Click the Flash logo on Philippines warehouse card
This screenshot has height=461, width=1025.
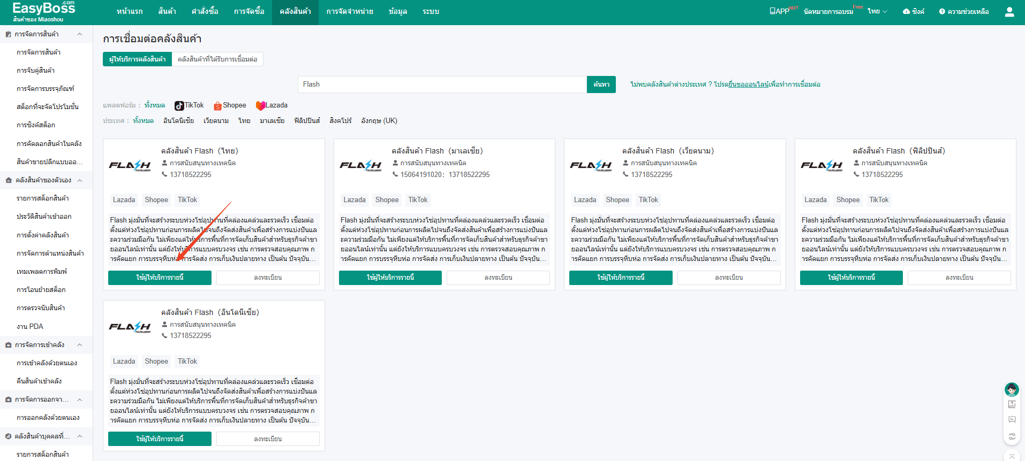pos(821,165)
